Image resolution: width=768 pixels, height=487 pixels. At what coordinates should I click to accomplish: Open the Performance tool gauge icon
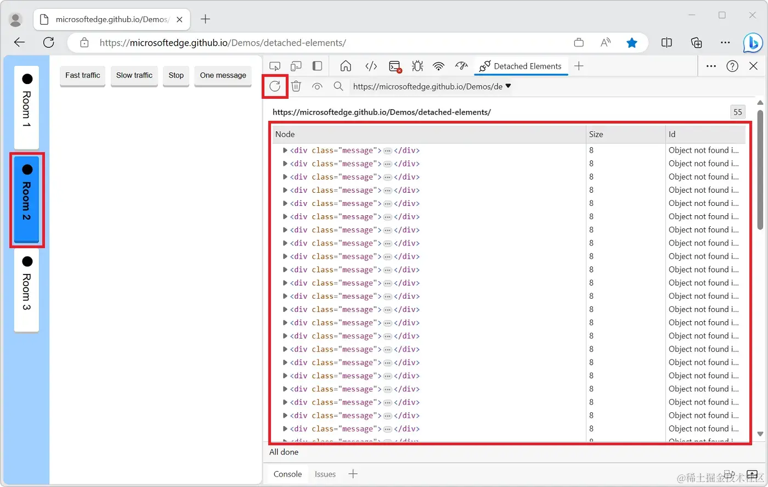click(x=461, y=66)
